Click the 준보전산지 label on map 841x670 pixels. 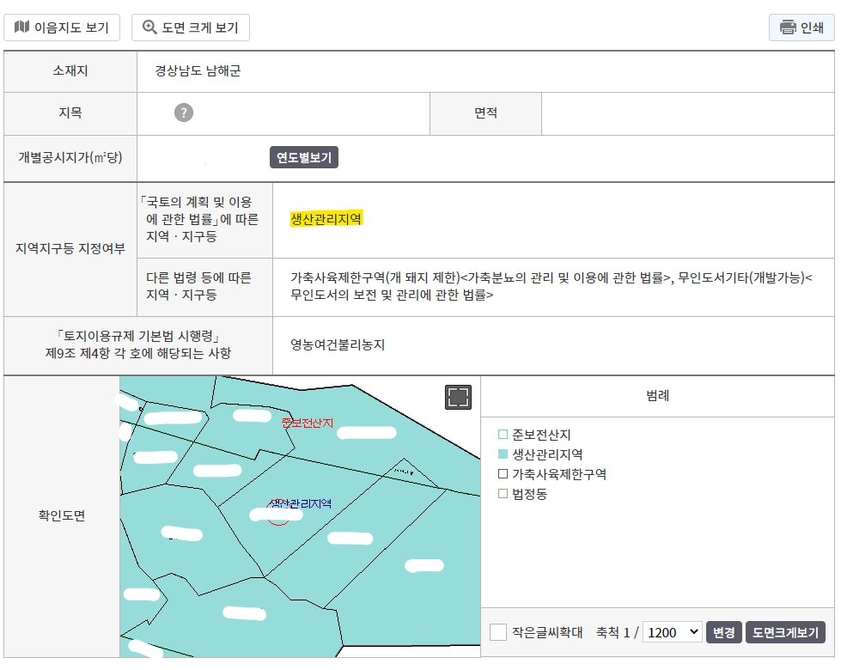click(x=308, y=423)
